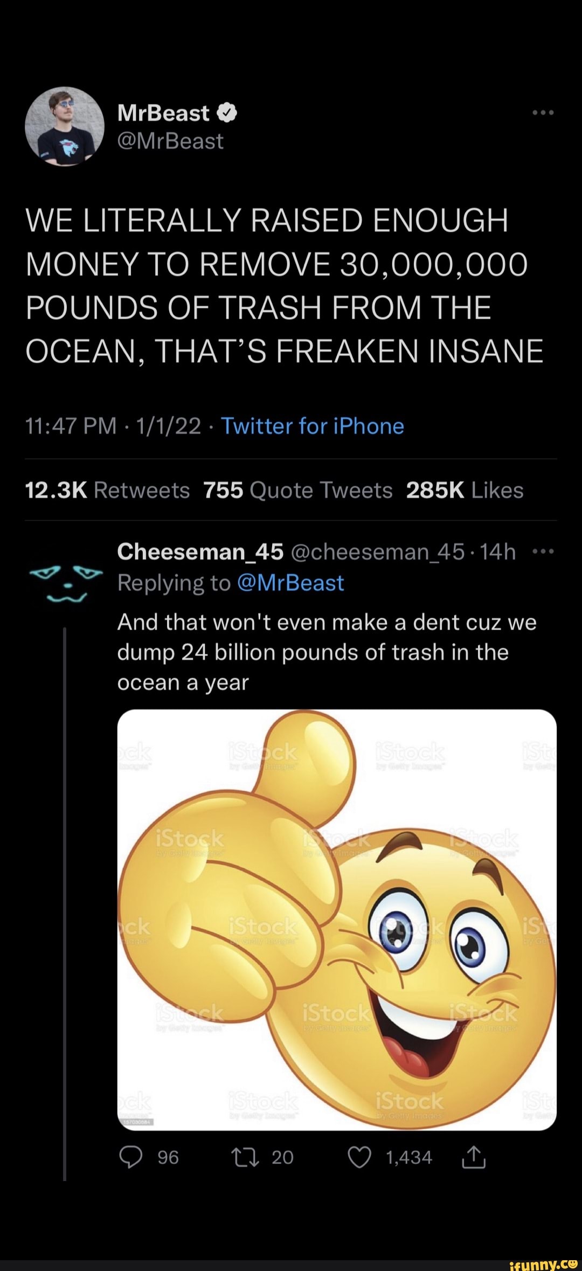Open the thumbs-up emoji image
Viewport: 582px width, 1271px height.
coord(337,919)
